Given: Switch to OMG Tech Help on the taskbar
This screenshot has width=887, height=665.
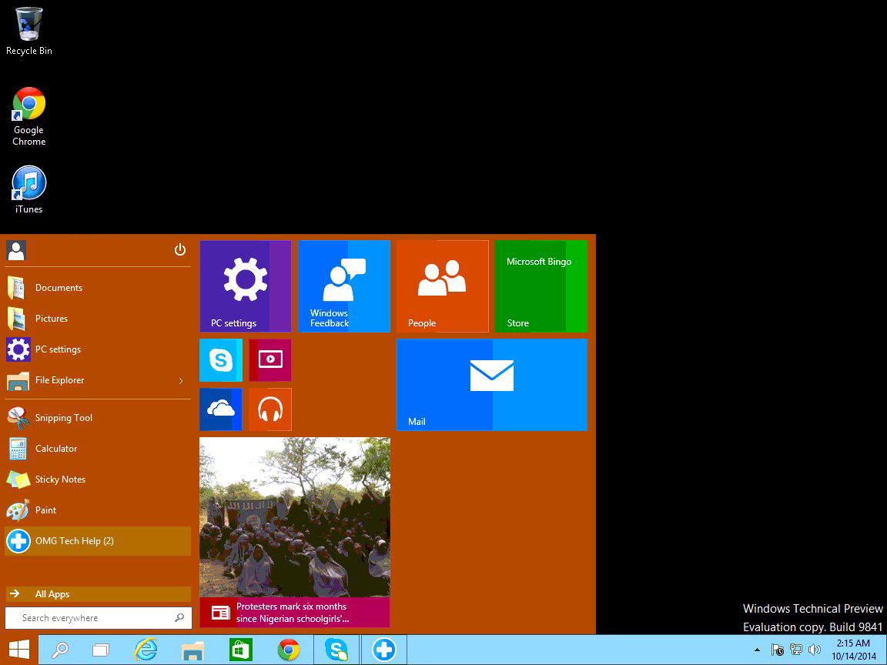Looking at the screenshot, I should coord(384,650).
